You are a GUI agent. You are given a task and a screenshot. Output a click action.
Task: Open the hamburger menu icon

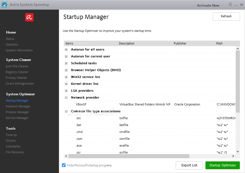pyautogui.click(x=230, y=5)
